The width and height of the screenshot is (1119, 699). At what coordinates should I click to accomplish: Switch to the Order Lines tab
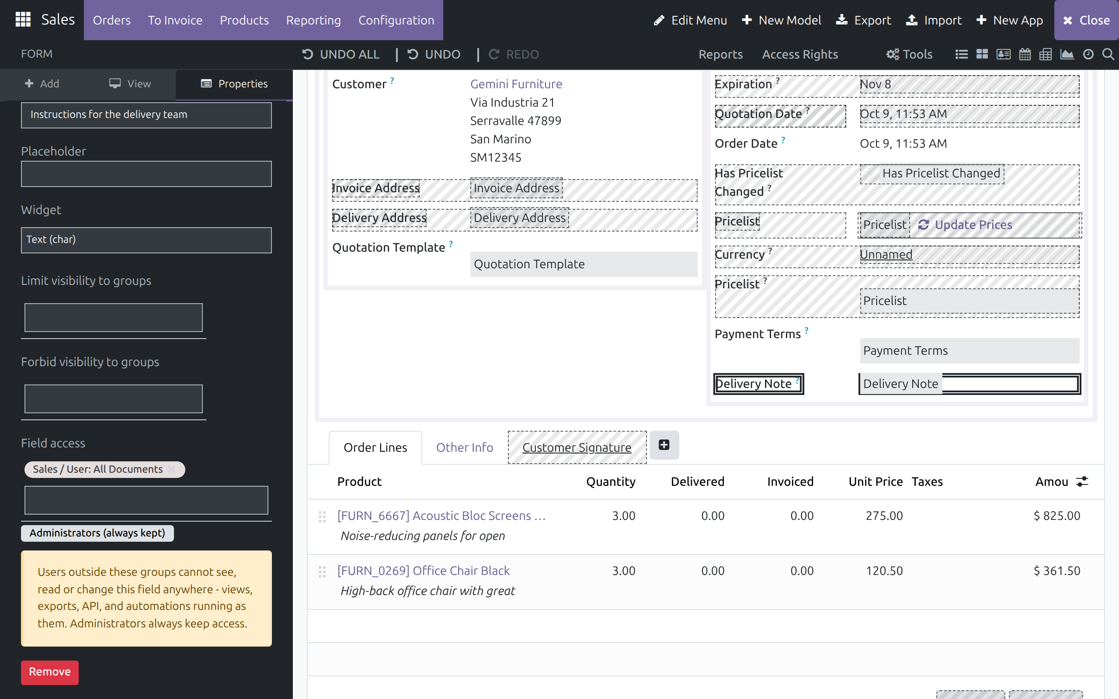(375, 447)
